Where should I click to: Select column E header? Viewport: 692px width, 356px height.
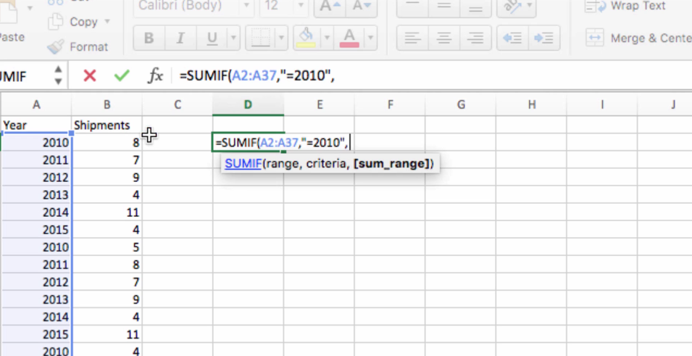[319, 104]
